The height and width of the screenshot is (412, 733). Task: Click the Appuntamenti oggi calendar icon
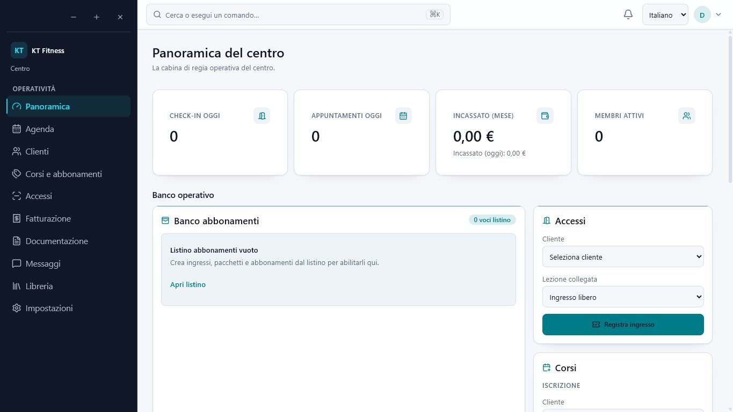[x=403, y=115]
